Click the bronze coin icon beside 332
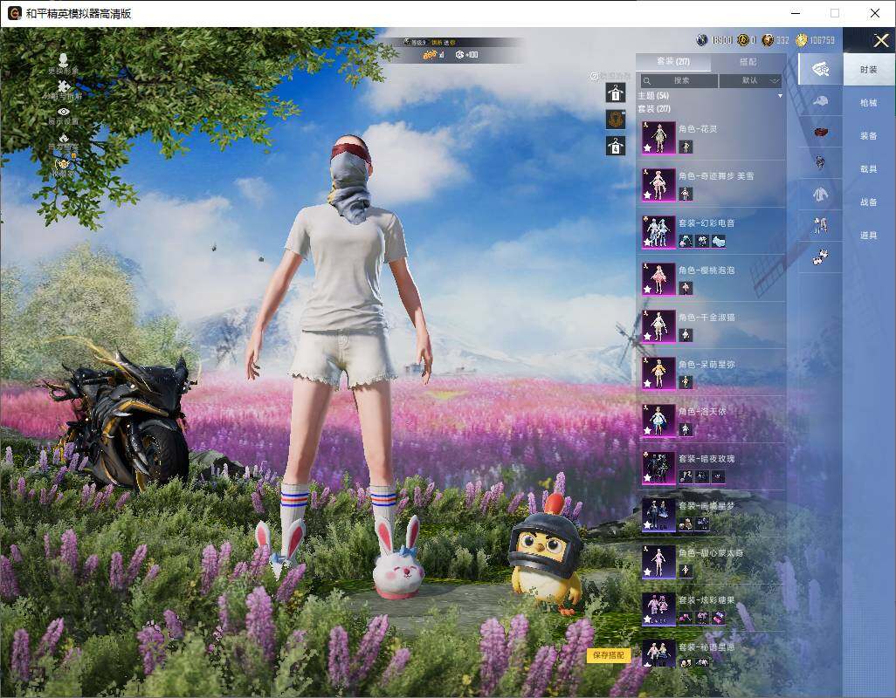The height and width of the screenshot is (698, 896). pyautogui.click(x=768, y=40)
